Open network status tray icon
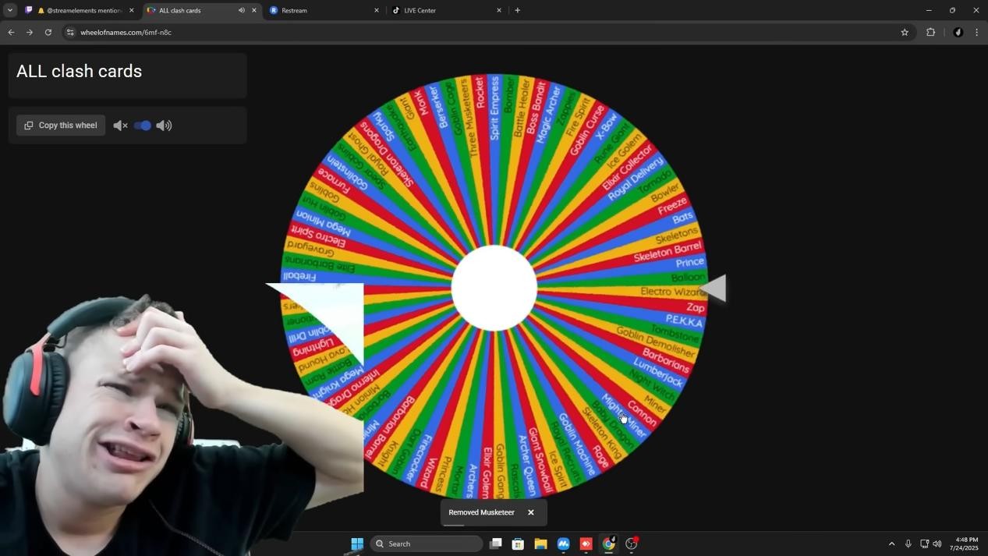Viewport: 988px width, 556px height. pos(924,544)
